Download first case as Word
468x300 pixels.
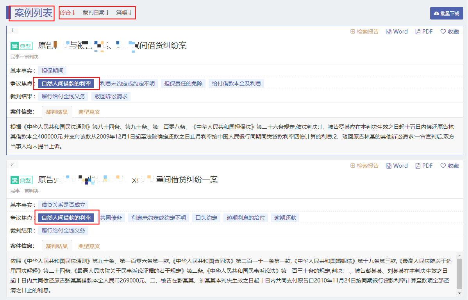[397, 32]
